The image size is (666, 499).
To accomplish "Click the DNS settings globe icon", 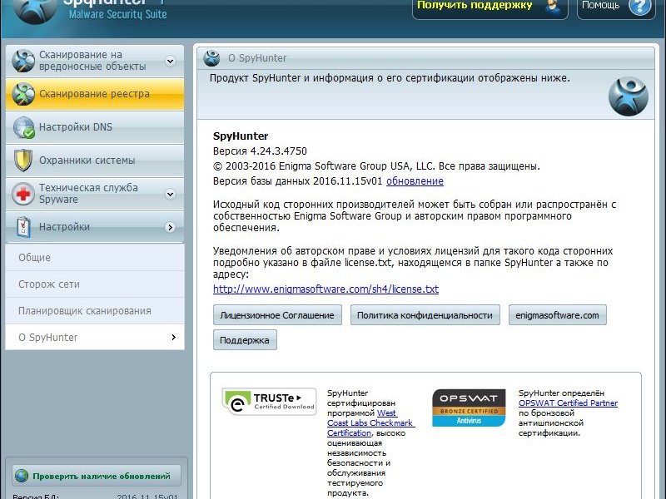I will click(x=23, y=127).
